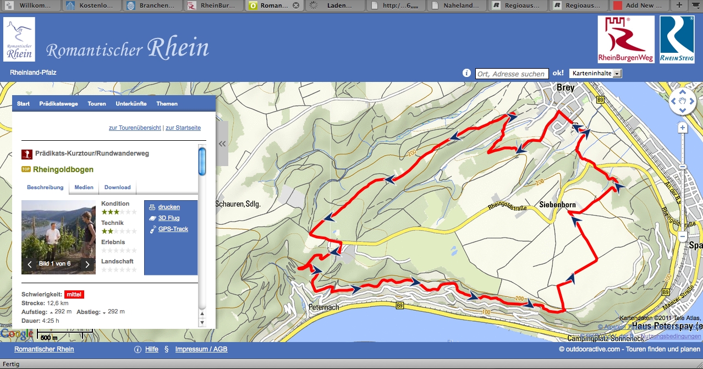This screenshot has width=703, height=369.
Task: Click the address search input field
Action: coord(512,74)
